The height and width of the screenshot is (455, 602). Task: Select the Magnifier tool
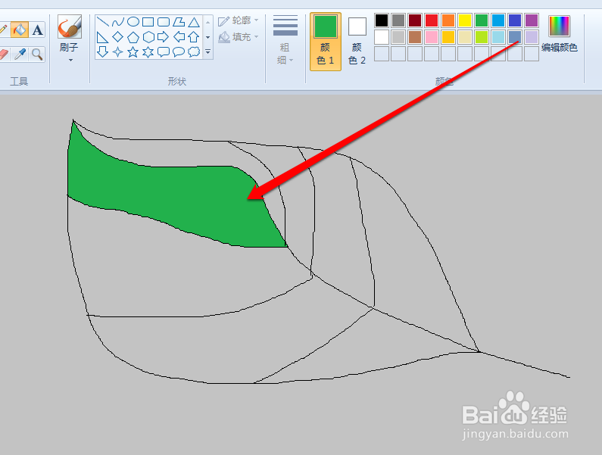pos(37,55)
